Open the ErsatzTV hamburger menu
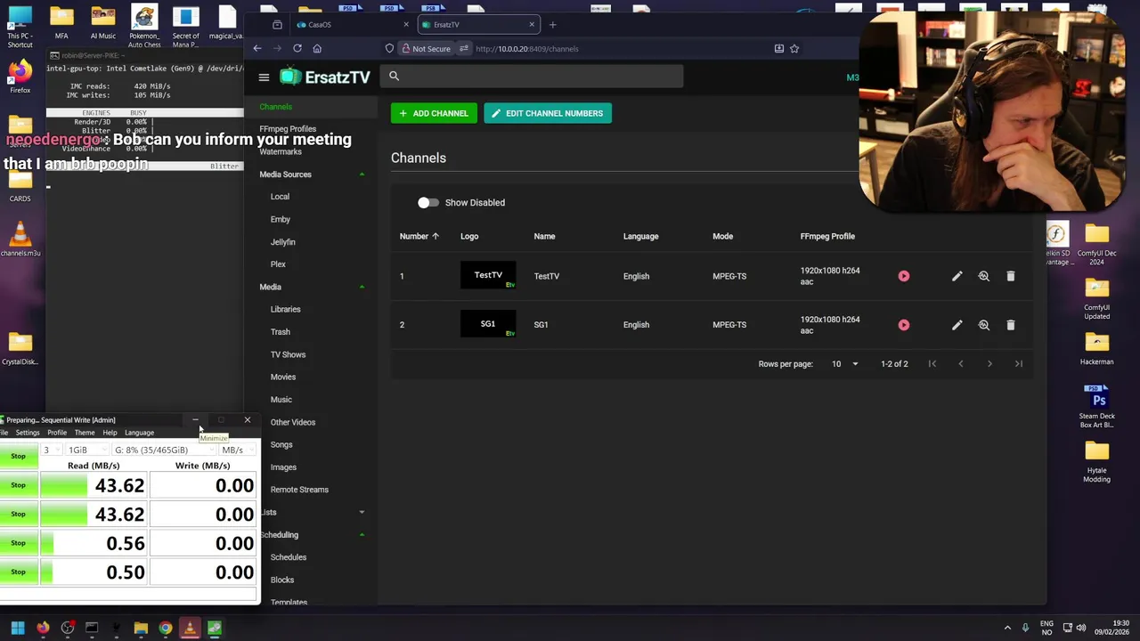The height and width of the screenshot is (641, 1140). tap(264, 77)
